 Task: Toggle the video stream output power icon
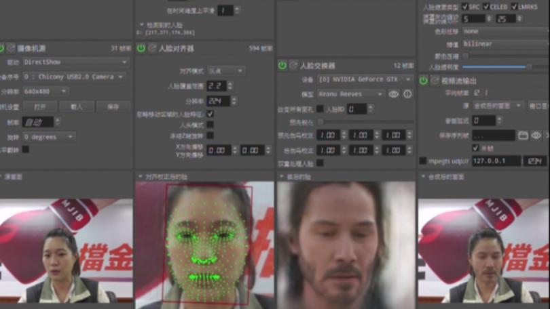click(x=423, y=80)
